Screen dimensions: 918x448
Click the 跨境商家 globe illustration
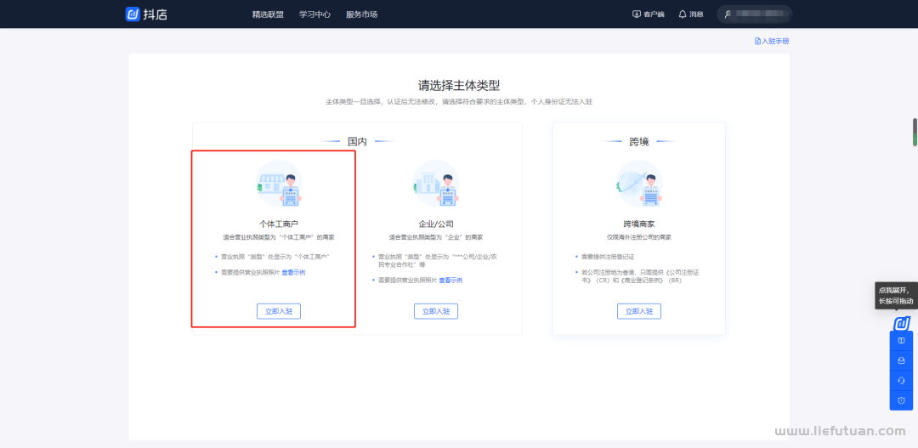638,184
